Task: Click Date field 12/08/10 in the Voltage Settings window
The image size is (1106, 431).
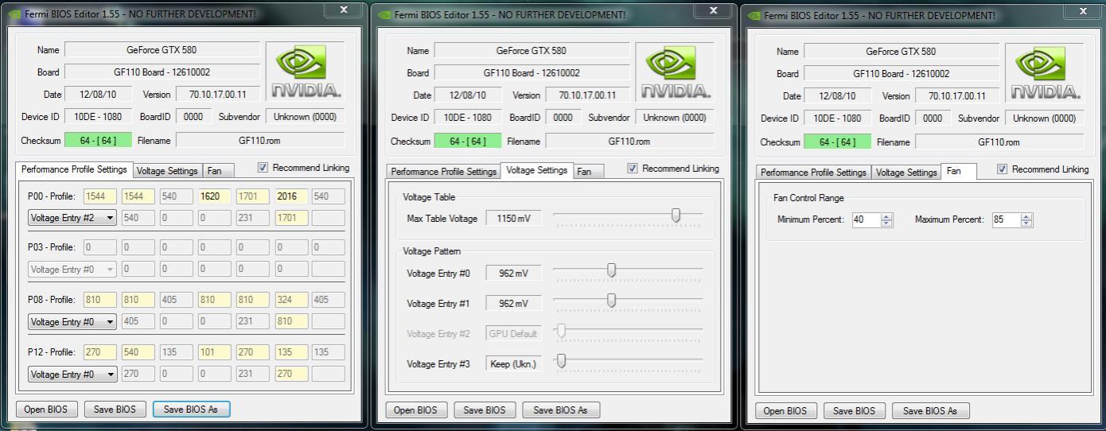Action: [x=468, y=95]
